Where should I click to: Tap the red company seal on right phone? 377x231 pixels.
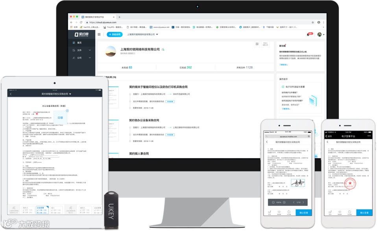coord(350,184)
